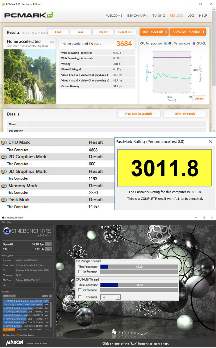Switch to the BENCHMARK tab
The width and height of the screenshot is (216, 348).
tap(137, 15)
